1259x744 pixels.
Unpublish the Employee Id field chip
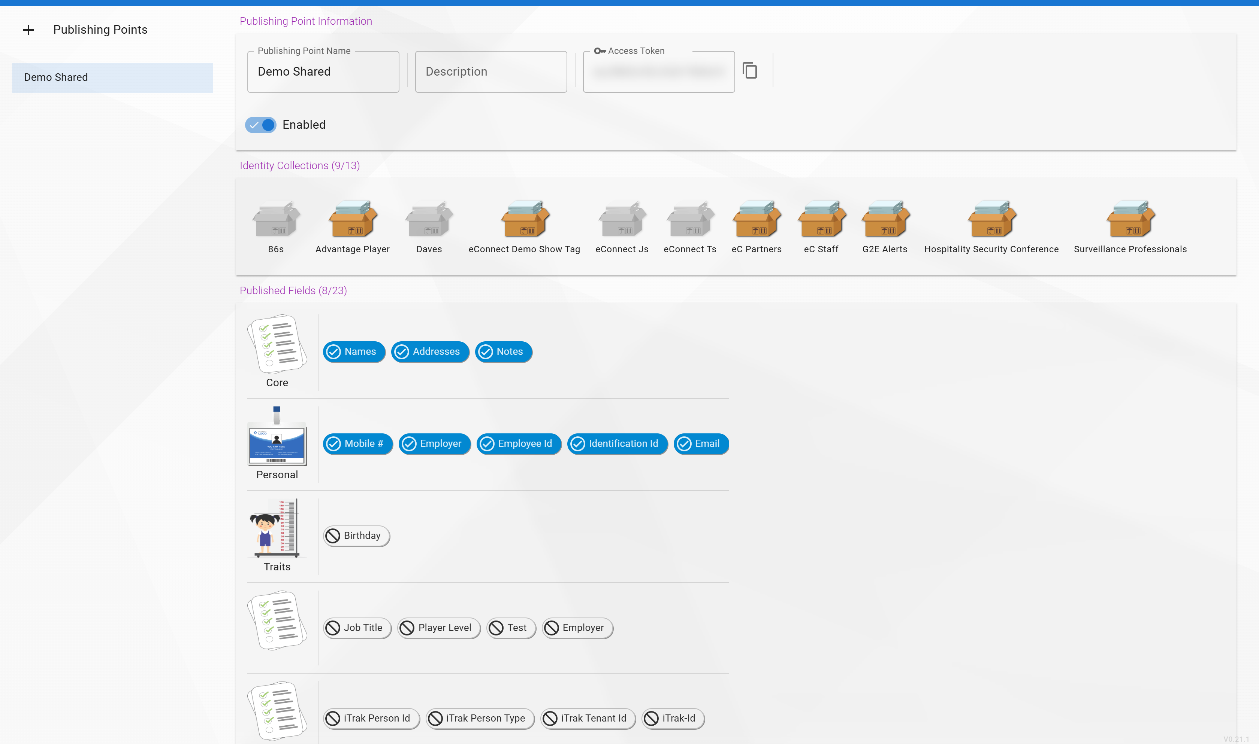519,444
